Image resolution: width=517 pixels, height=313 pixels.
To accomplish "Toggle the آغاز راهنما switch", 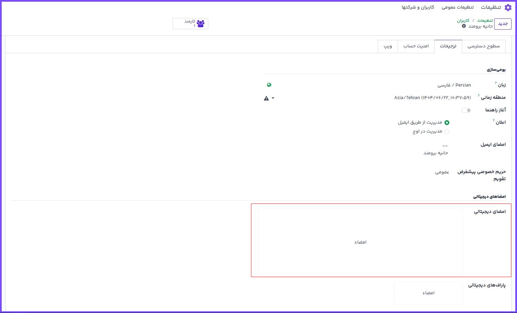I will pos(466,110).
